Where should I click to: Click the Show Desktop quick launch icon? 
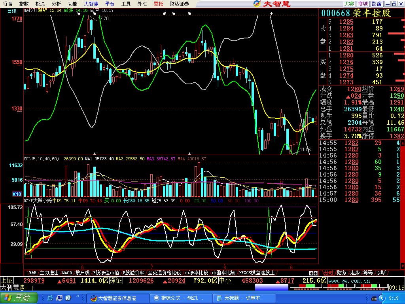(59, 298)
